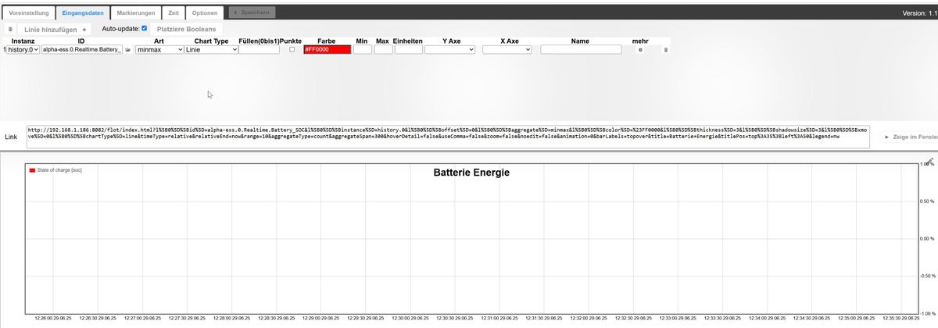Click Zeige im Fenster expander
This screenshot has width=938, height=328.
click(x=911, y=137)
